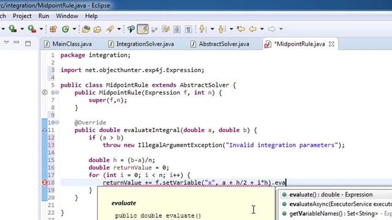Click the External Tools run icon
This screenshot has height=220, width=392.
(x=32, y=29)
